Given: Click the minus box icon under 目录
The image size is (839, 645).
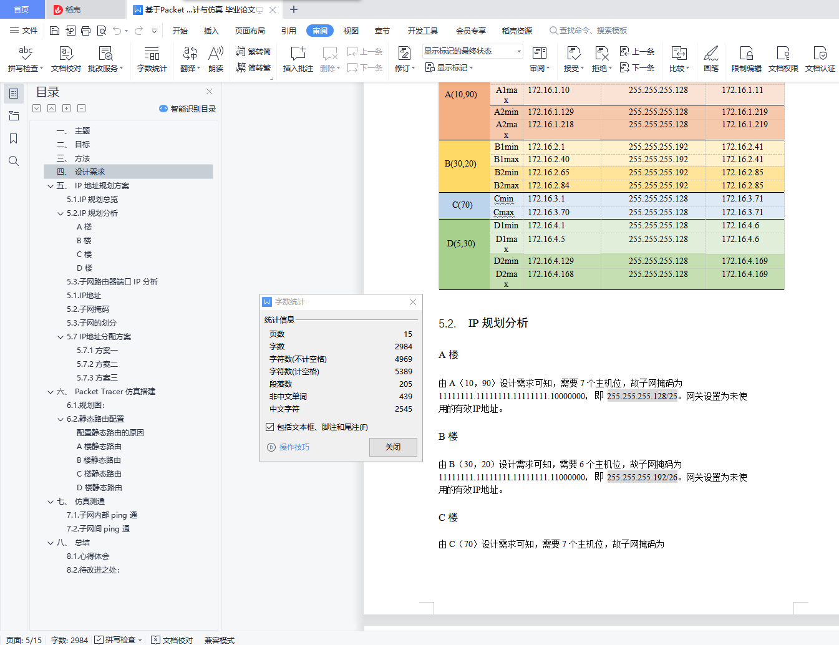Looking at the screenshot, I should pos(82,109).
